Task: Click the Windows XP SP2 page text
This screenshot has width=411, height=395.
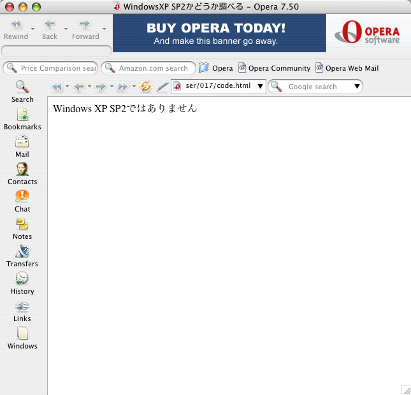Action: pyautogui.click(x=125, y=108)
